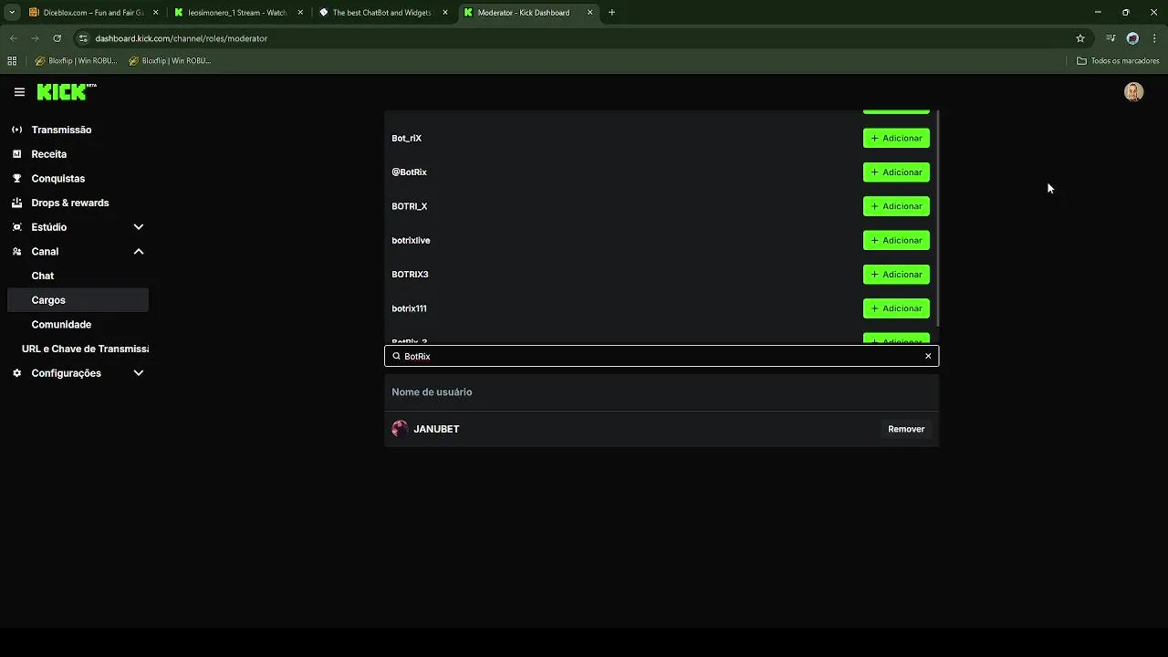1168x657 pixels.
Task: Close the Diceblox.com tab
Action: tap(155, 13)
